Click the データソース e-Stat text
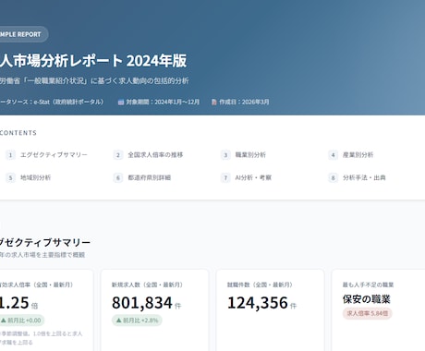The height and width of the screenshot is (351, 425). click(52, 102)
